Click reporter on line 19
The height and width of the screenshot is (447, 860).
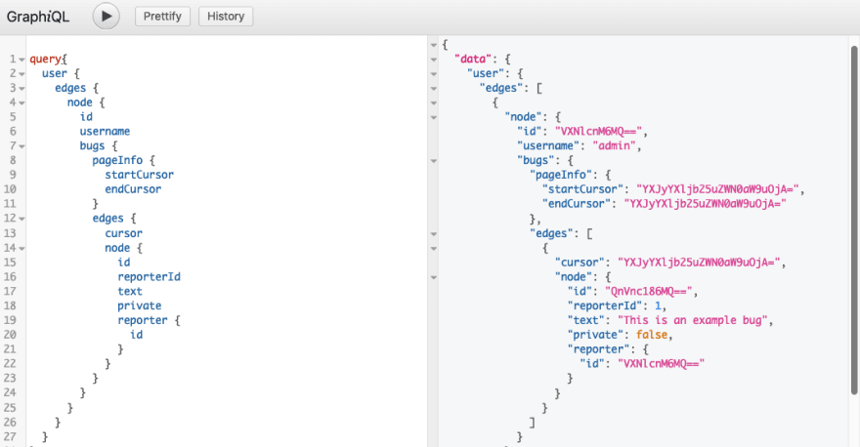[143, 320]
